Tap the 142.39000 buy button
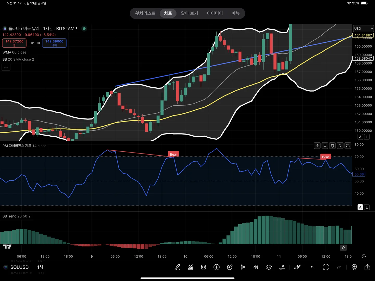 coord(54,43)
